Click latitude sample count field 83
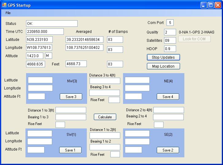 click(115, 39)
